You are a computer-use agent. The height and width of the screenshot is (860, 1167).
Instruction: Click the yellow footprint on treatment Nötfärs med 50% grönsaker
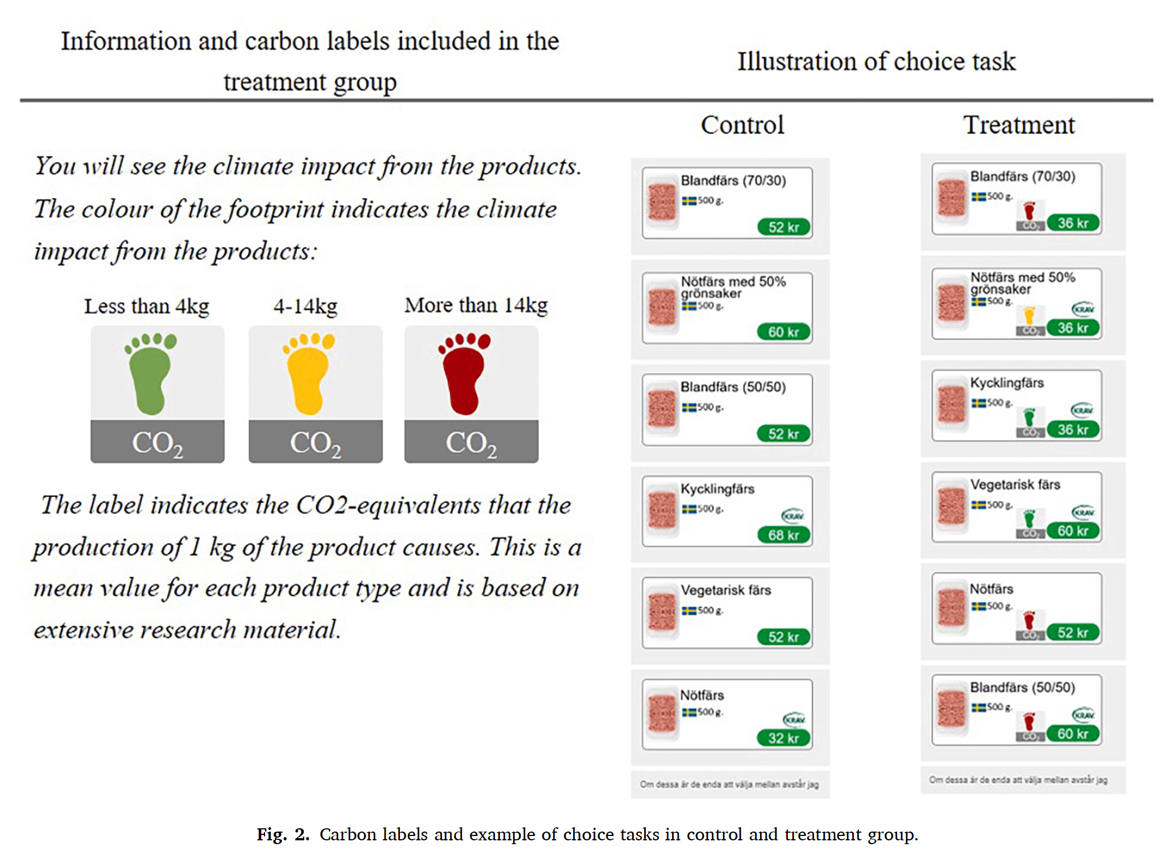pos(1030,317)
